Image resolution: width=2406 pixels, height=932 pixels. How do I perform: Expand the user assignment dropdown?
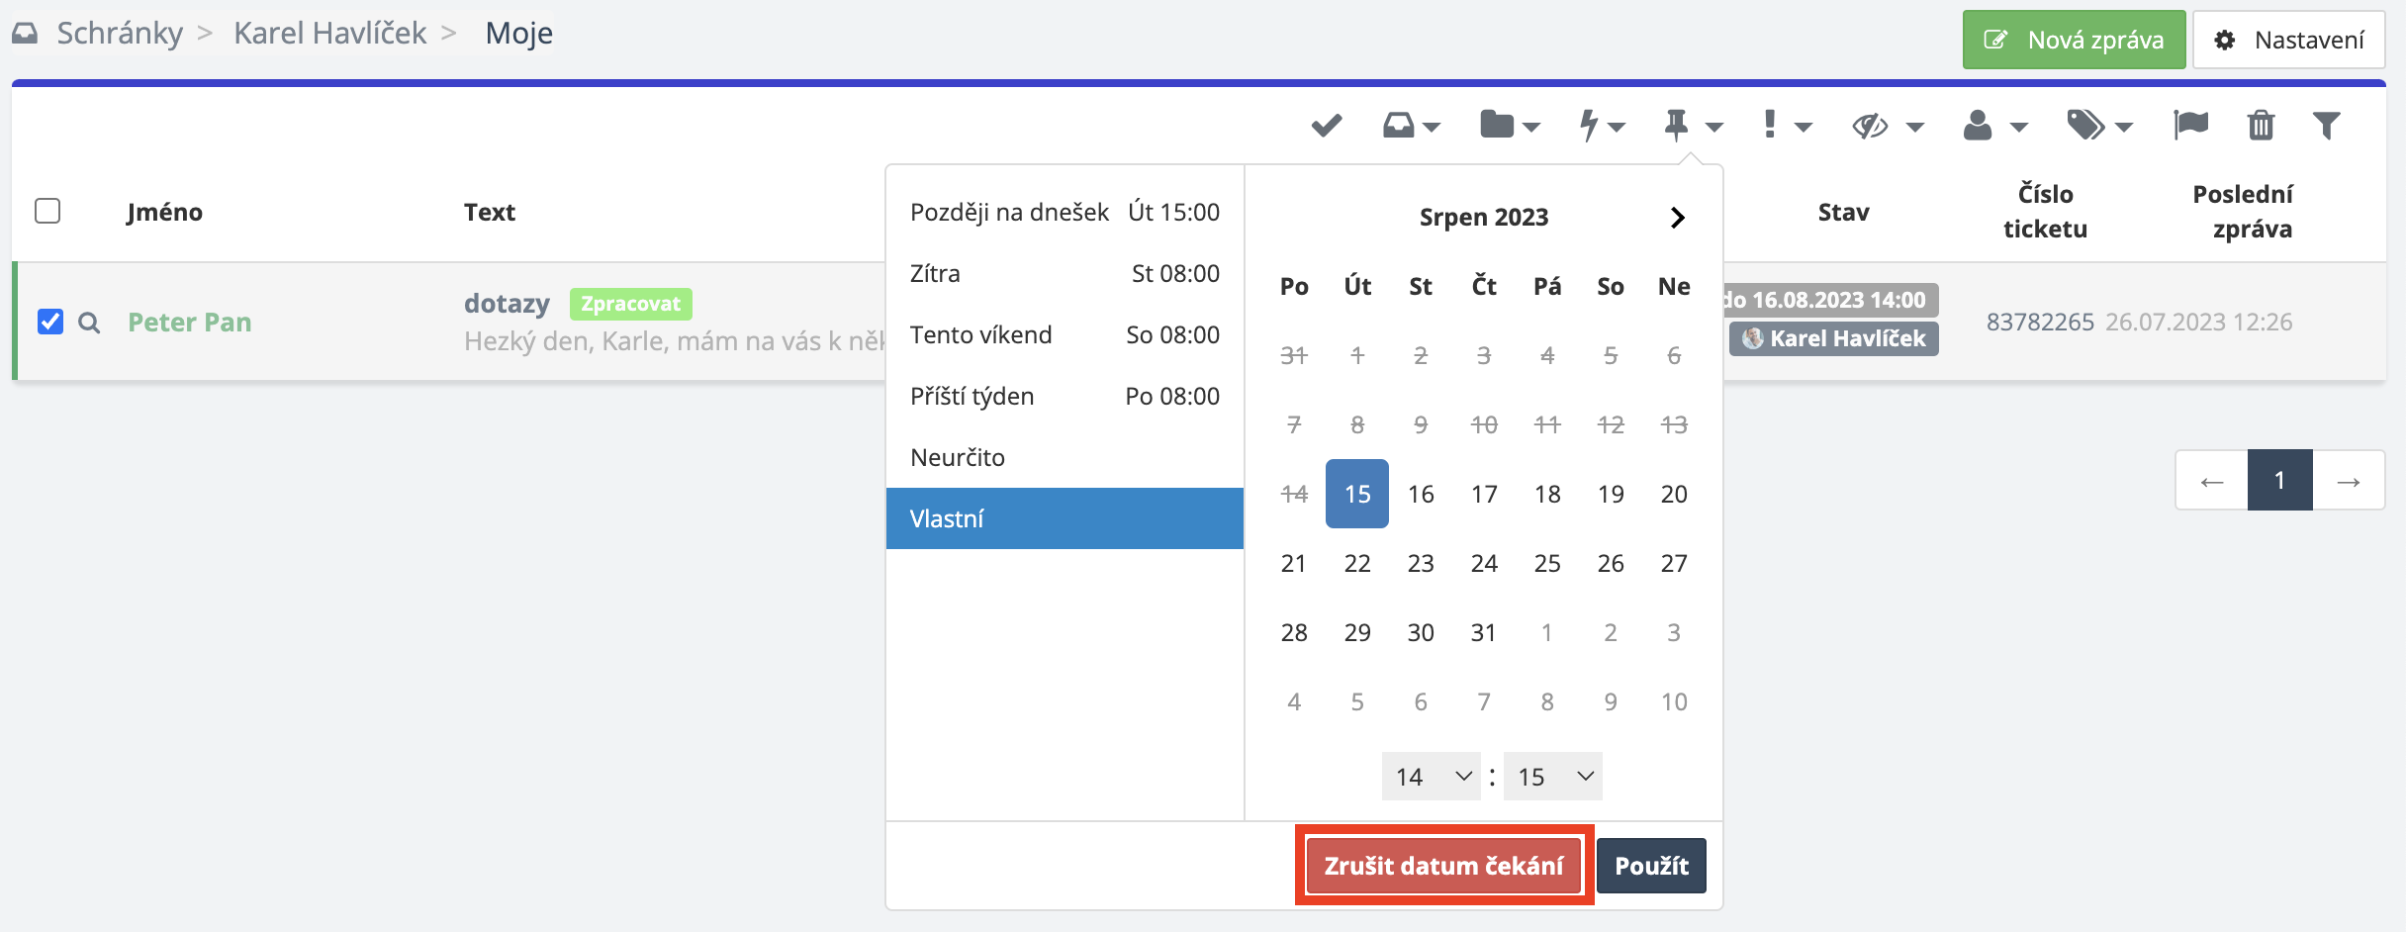click(1994, 126)
